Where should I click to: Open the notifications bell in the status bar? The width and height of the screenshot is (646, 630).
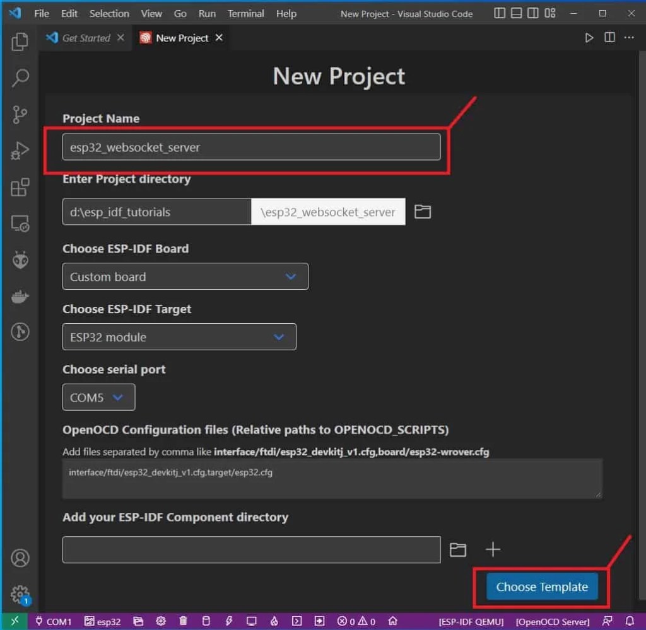(631, 621)
